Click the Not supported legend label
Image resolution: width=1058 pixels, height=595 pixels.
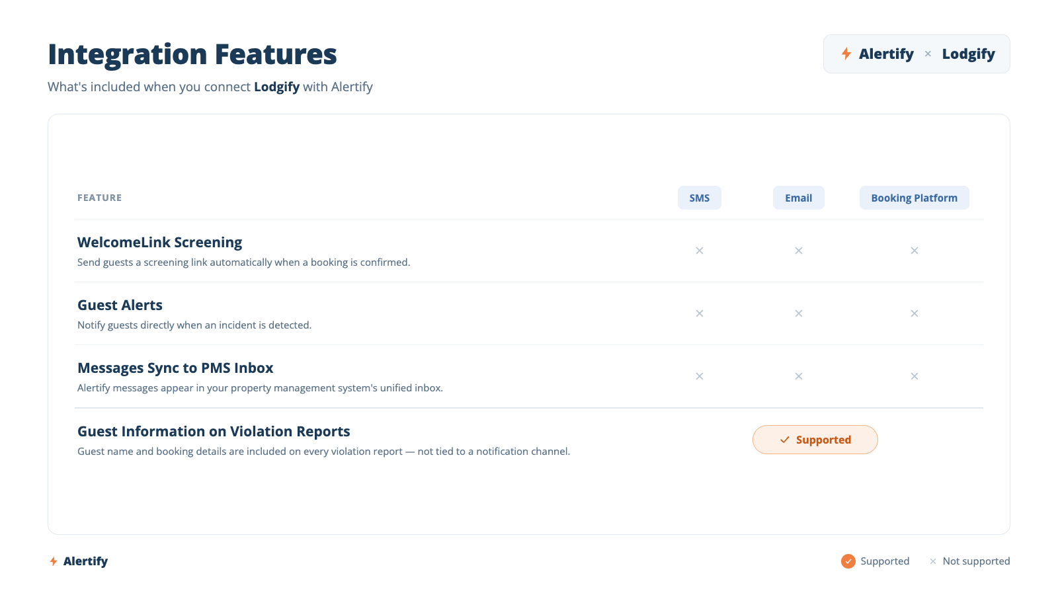click(x=977, y=561)
